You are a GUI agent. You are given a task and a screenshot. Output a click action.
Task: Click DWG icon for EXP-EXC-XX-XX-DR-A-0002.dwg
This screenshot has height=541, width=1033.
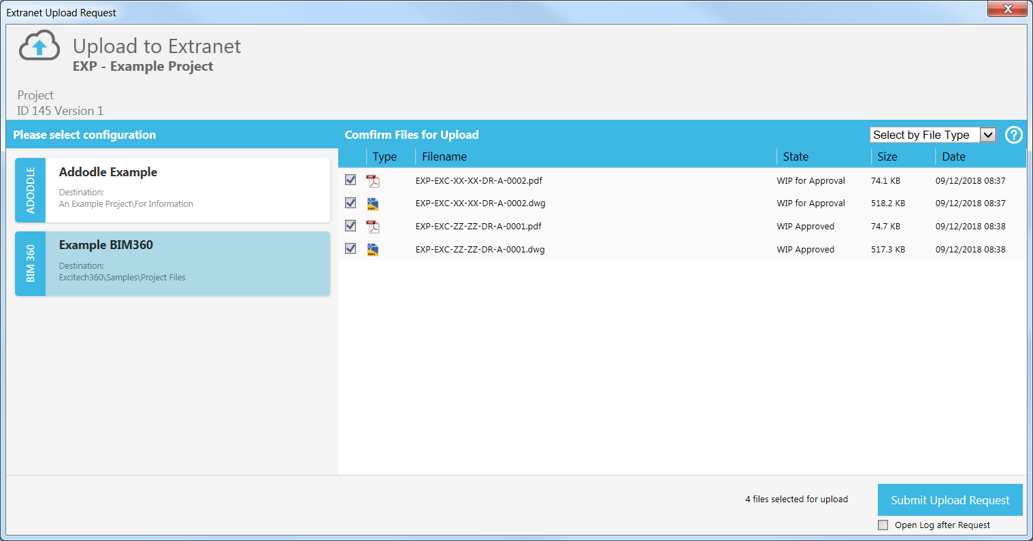coord(373,203)
